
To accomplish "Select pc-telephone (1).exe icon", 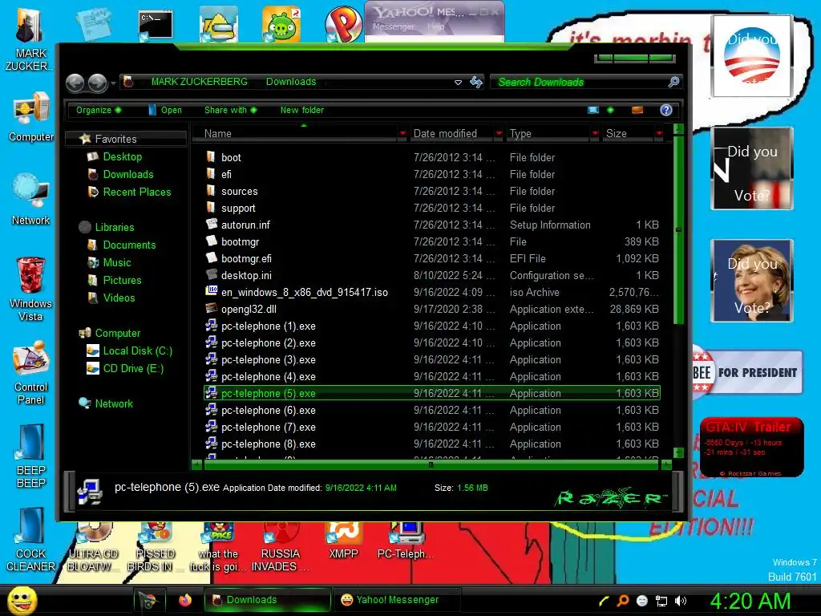I will [x=212, y=326].
